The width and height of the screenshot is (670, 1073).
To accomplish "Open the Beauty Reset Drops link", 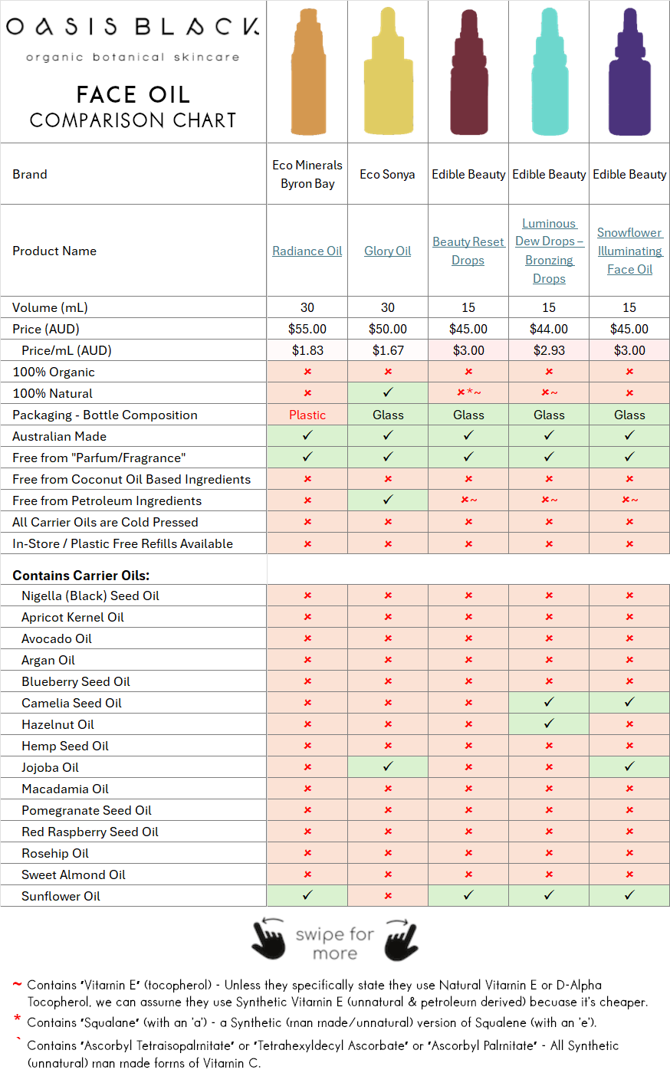I will [468, 251].
